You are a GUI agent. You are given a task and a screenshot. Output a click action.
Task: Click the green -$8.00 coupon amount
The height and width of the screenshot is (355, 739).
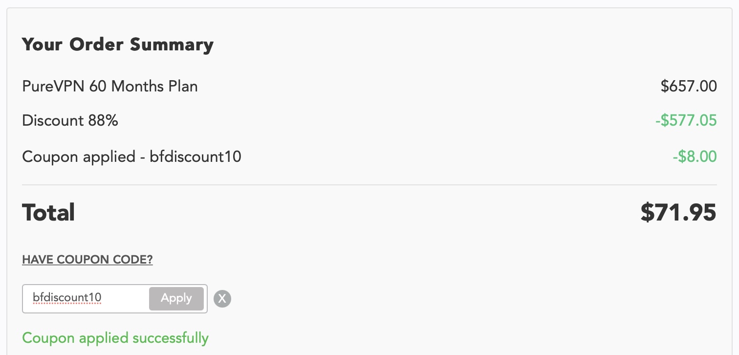click(695, 157)
